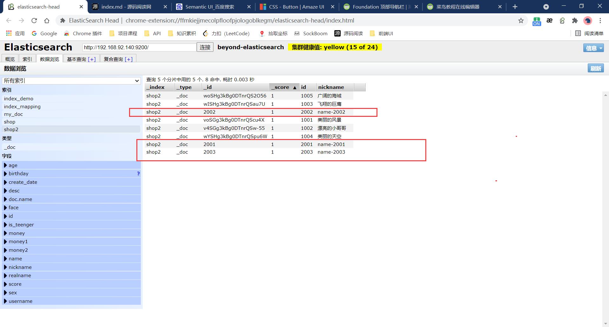Close the 菜鸟教程在线编辑器 tab
The width and height of the screenshot is (609, 327).
500,7
